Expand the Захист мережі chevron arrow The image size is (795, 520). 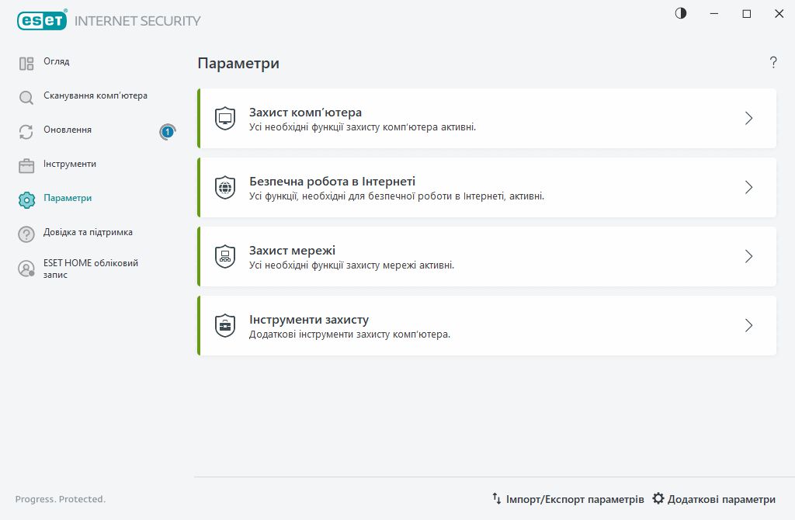[x=748, y=257]
